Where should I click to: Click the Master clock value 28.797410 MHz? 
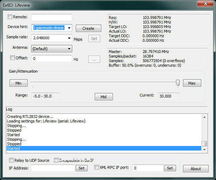point(156,52)
